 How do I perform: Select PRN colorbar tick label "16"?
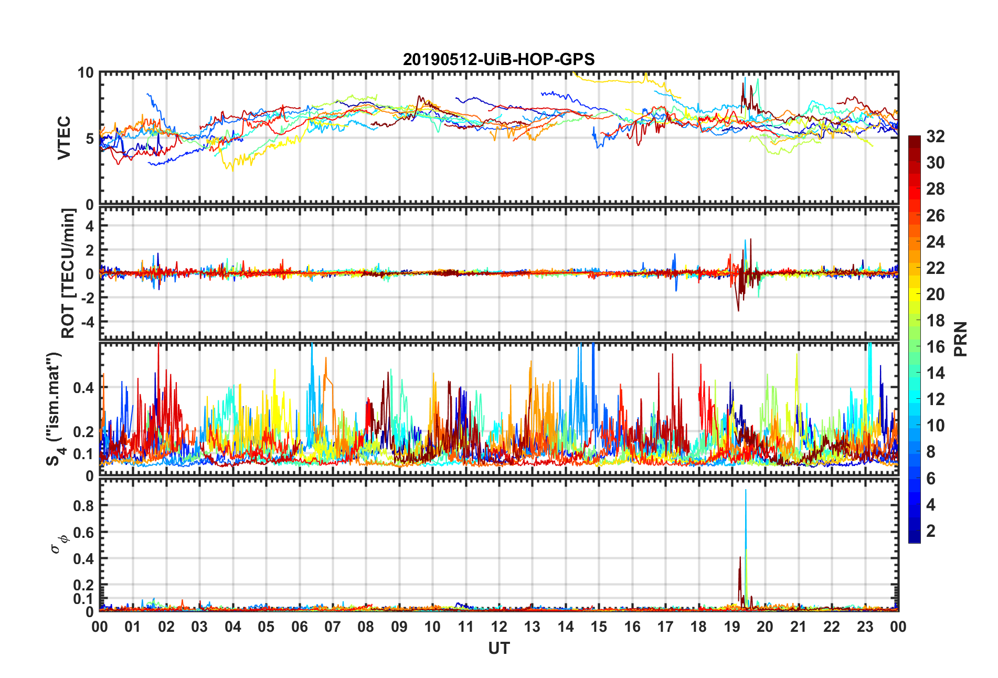pos(935,347)
